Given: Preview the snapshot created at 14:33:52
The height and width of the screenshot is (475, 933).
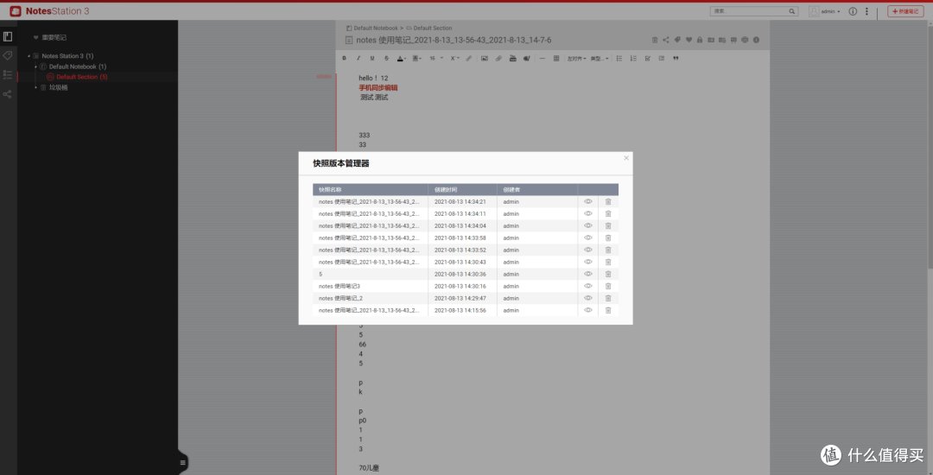Looking at the screenshot, I should [x=588, y=250].
